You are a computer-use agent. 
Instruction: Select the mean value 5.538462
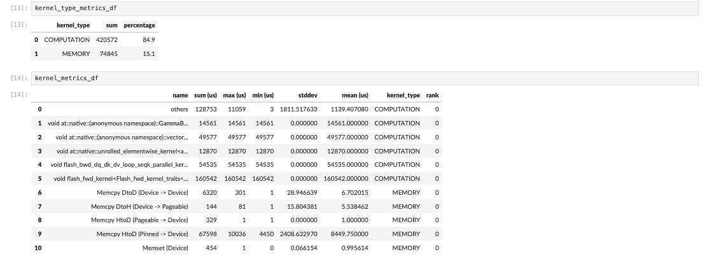[x=355, y=206]
